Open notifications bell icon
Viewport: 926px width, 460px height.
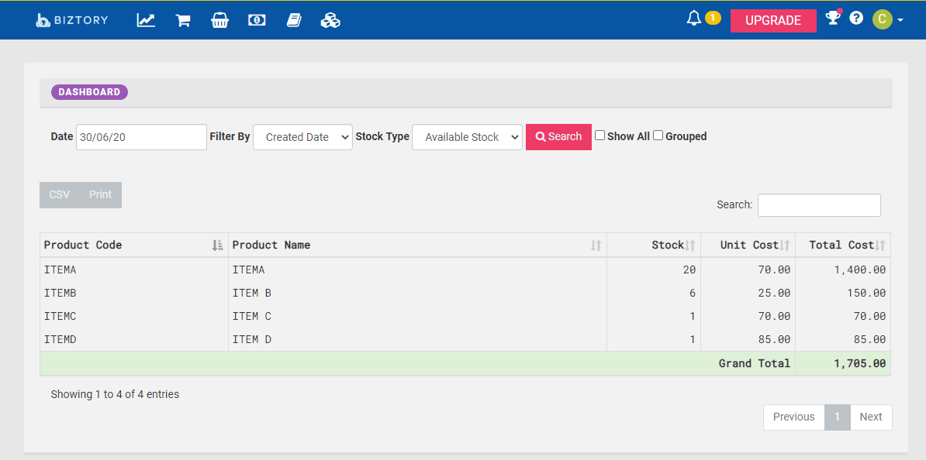(x=694, y=18)
